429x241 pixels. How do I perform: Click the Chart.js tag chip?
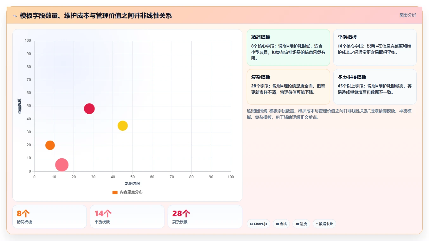tap(259, 224)
